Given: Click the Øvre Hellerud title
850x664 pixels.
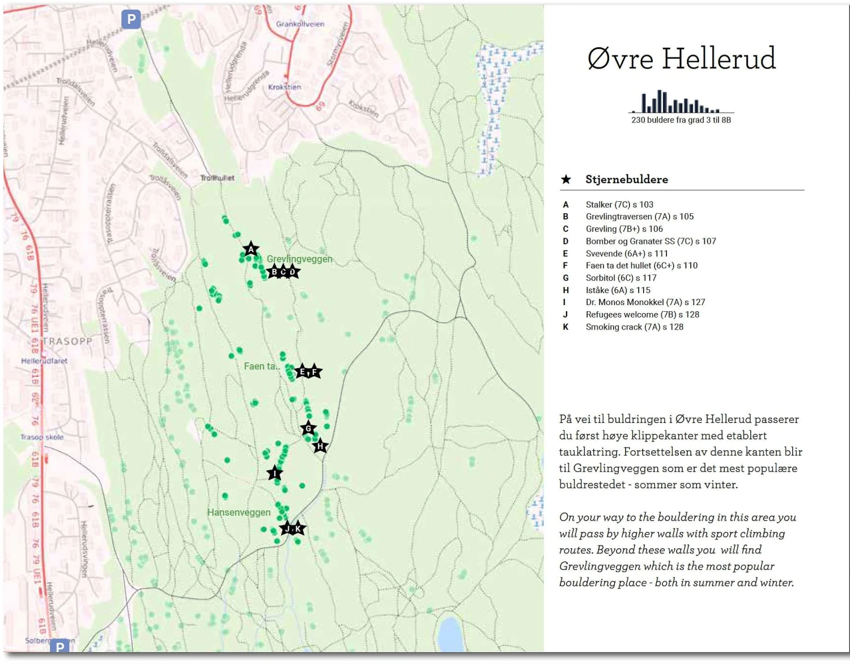Looking at the screenshot, I should 681,58.
